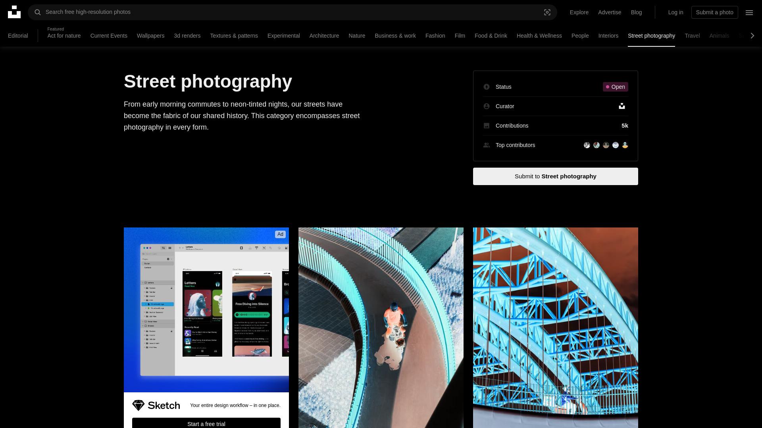Image resolution: width=762 pixels, height=428 pixels.
Task: Click the search magnifier icon
Action: point(38,12)
